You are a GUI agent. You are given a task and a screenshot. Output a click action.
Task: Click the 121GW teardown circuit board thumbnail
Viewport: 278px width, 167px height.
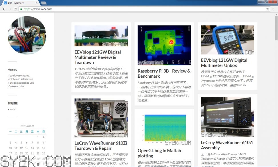click(x=101, y=36)
